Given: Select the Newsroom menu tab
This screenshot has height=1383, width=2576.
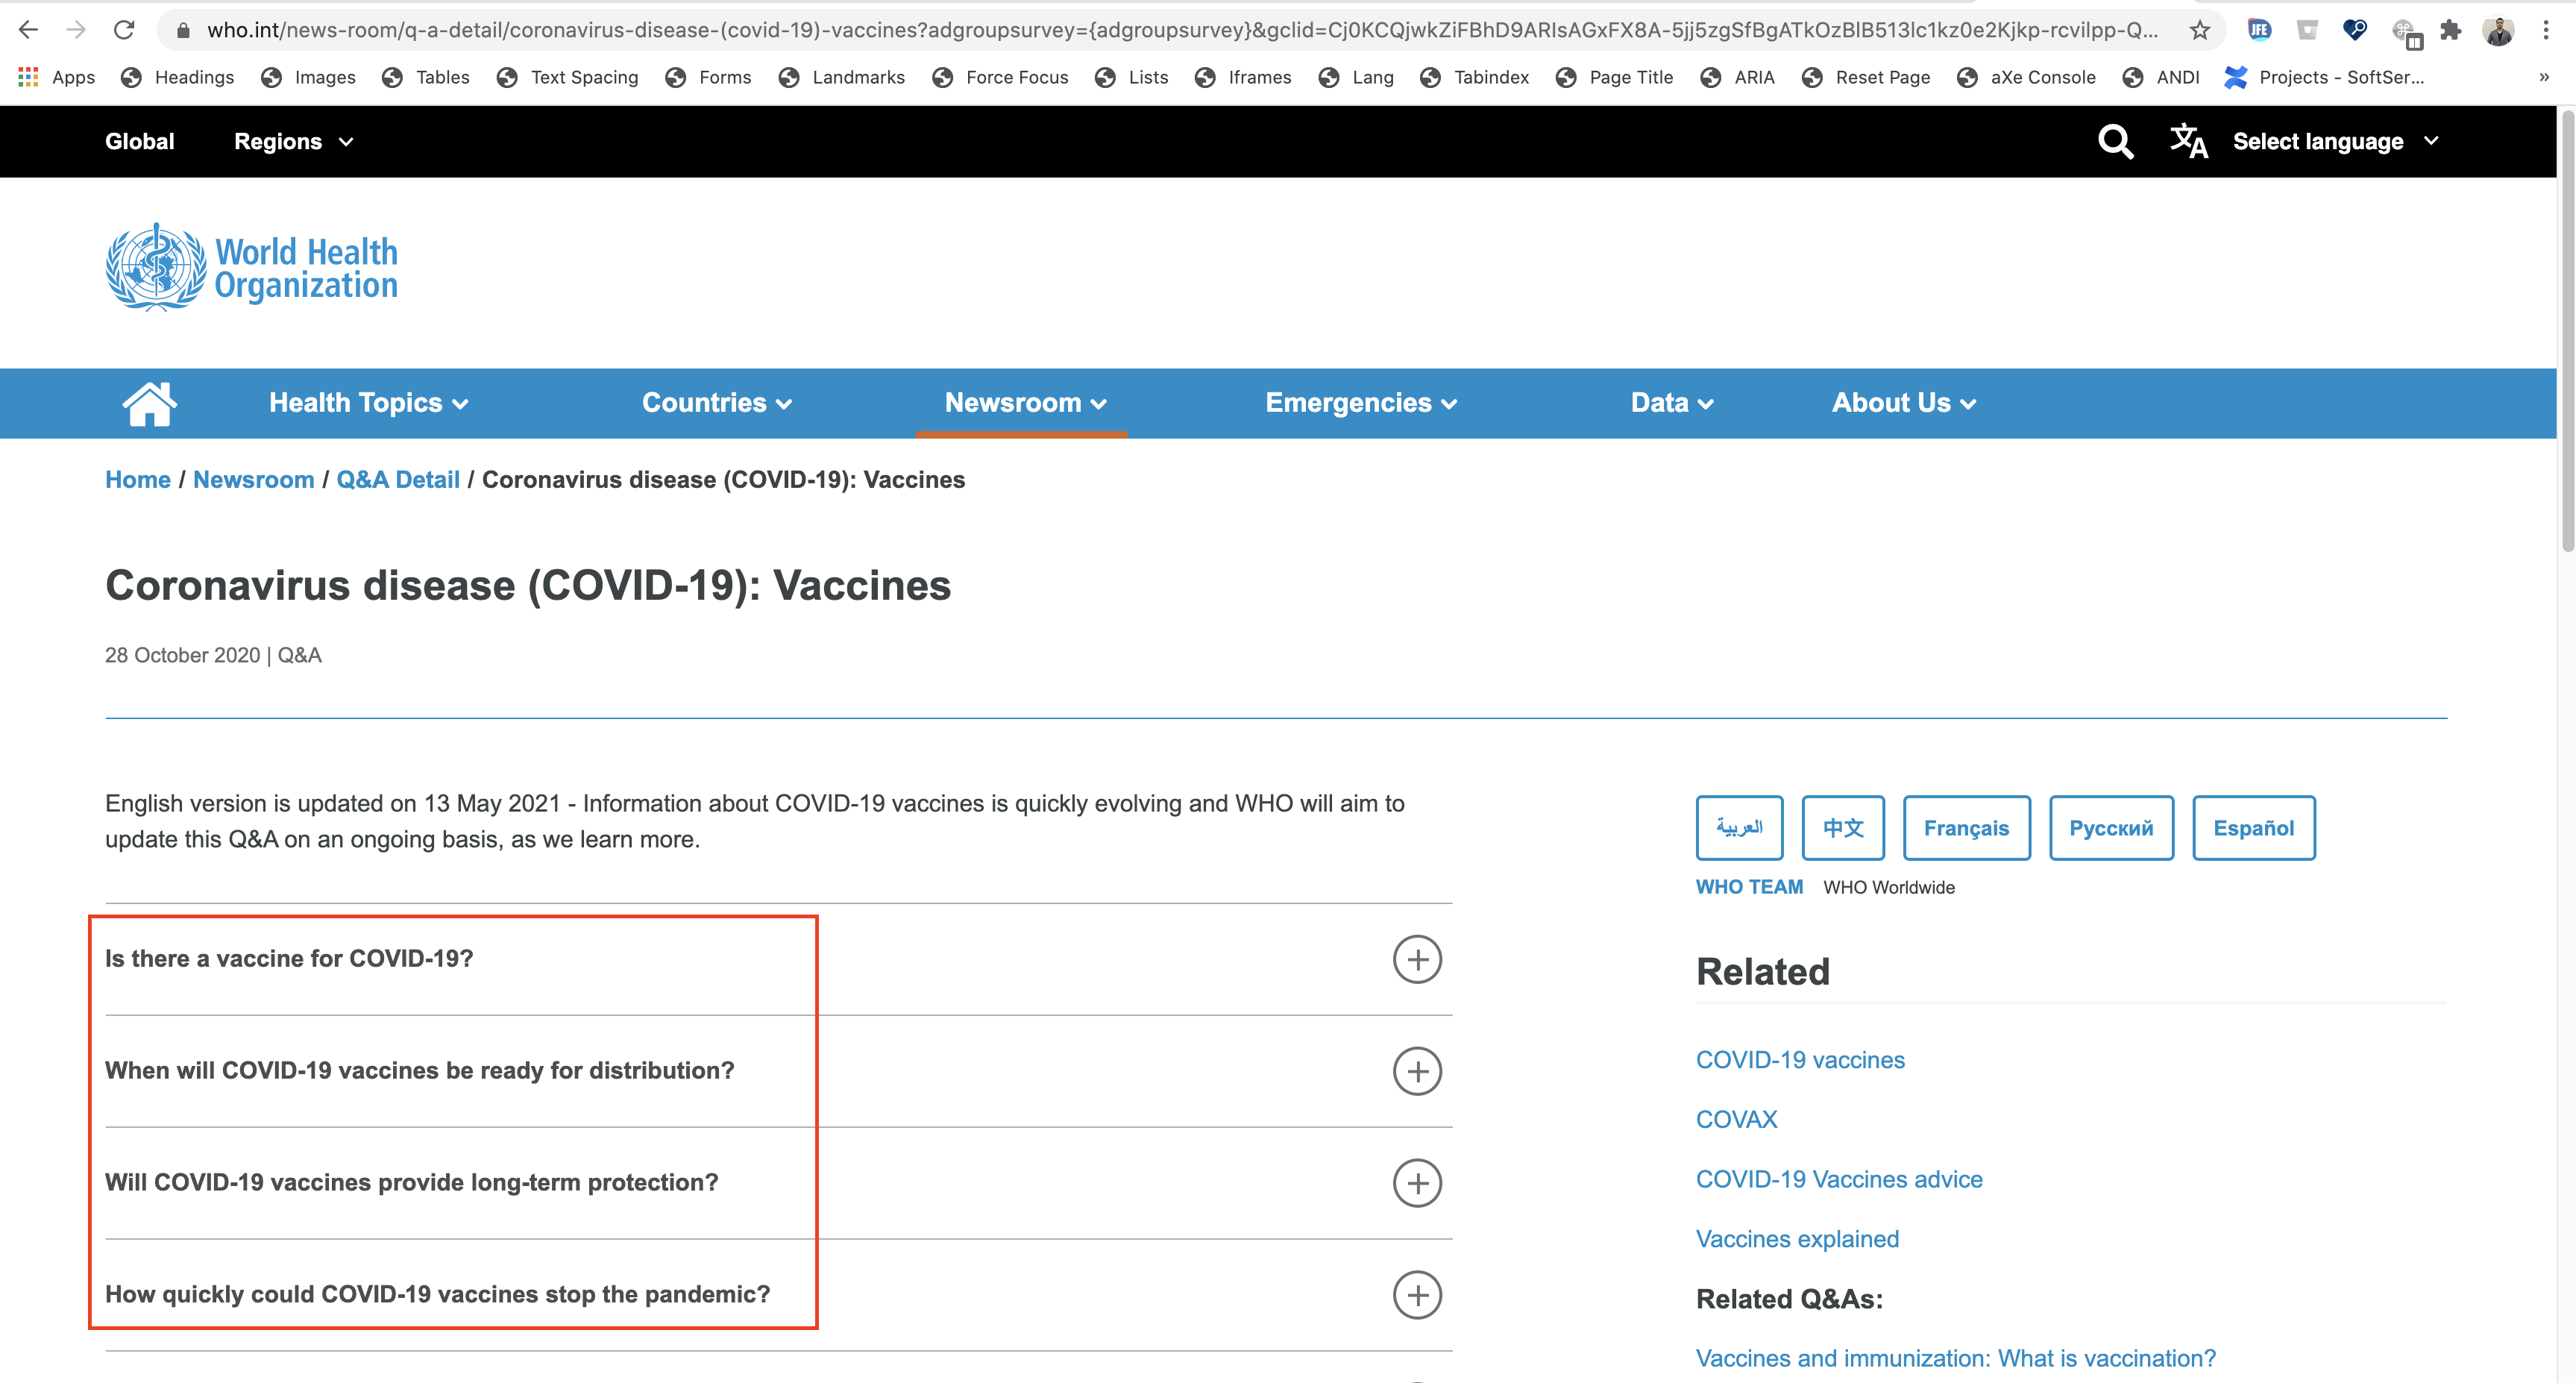Looking at the screenshot, I should point(1025,402).
